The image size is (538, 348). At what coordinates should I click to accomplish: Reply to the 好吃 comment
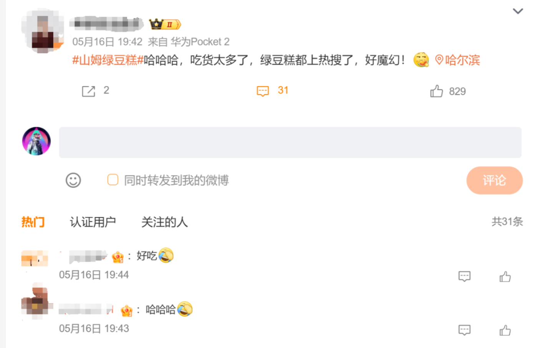point(464,276)
